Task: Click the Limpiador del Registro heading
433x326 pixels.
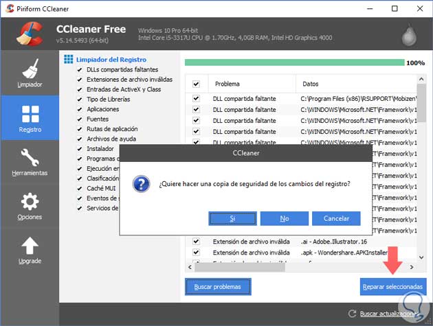Action: click(x=111, y=60)
